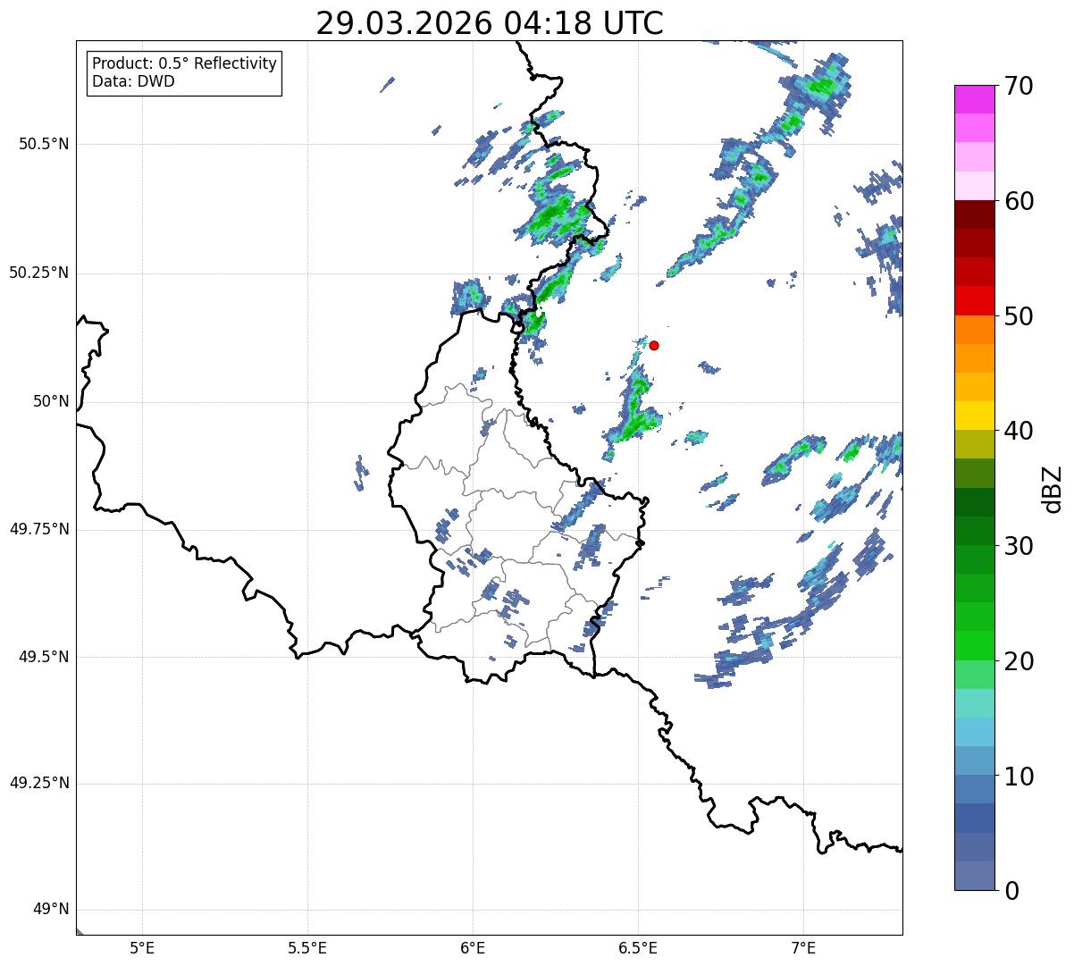Click the 49°N latitude label
1074x966 pixels.
point(51,910)
